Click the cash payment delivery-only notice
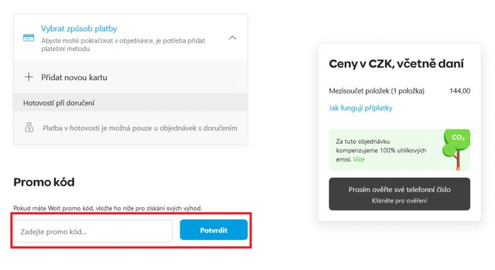This screenshot has height=270, width=495. 140,128
